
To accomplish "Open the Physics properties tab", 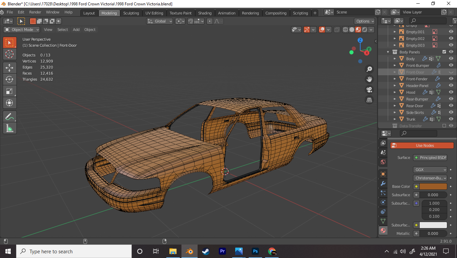I will point(383,202).
